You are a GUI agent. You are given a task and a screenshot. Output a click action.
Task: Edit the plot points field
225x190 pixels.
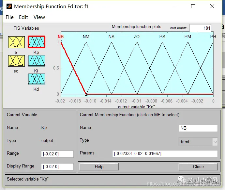200,28
